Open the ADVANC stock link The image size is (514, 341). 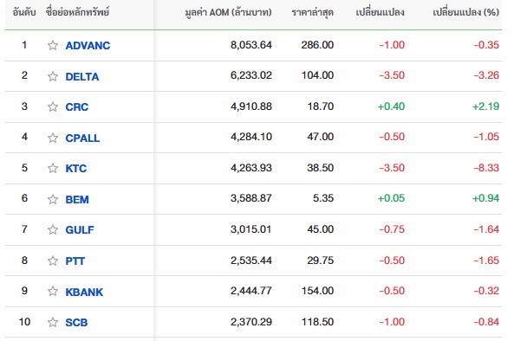coord(88,46)
